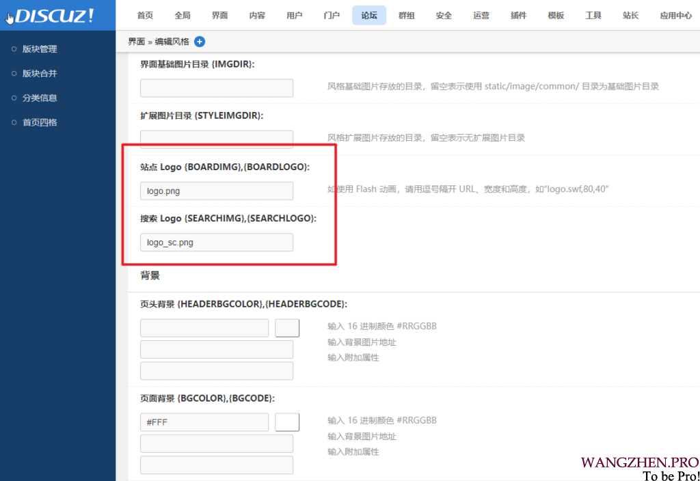The width and height of the screenshot is (700, 481).
Task: Click the 站点 Logo field containing logo.png
Action: [x=217, y=191]
